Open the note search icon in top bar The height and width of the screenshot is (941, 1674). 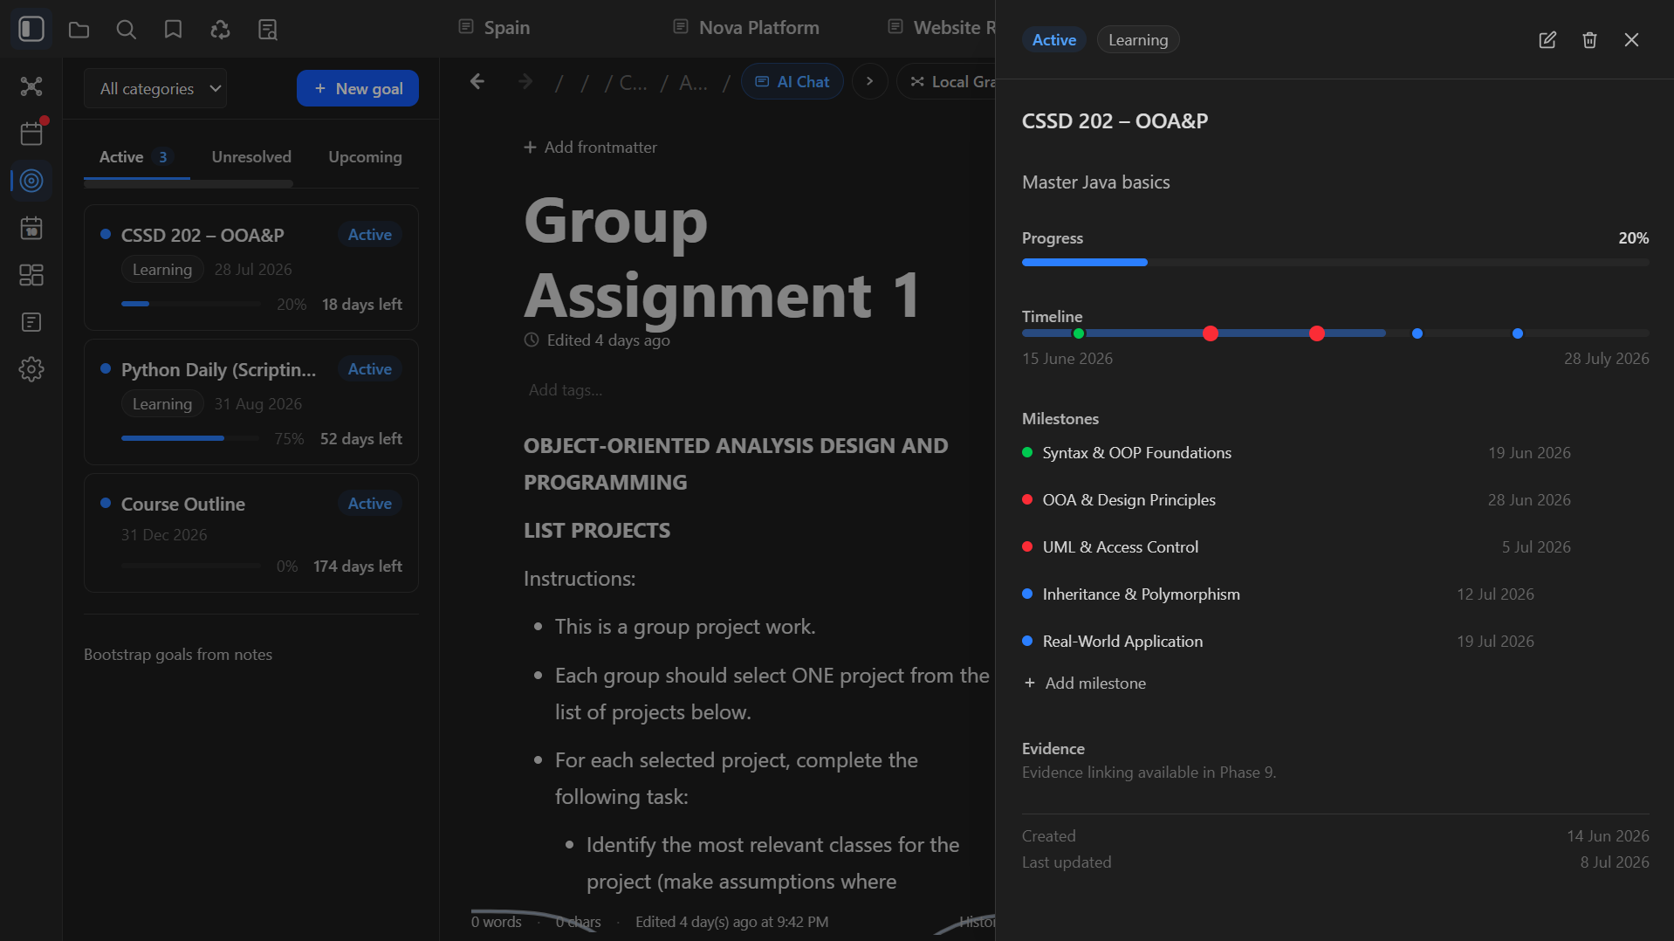click(x=267, y=30)
